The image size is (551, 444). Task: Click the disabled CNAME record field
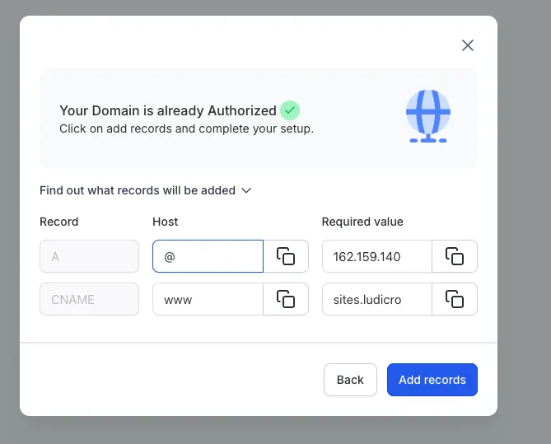[89, 299]
